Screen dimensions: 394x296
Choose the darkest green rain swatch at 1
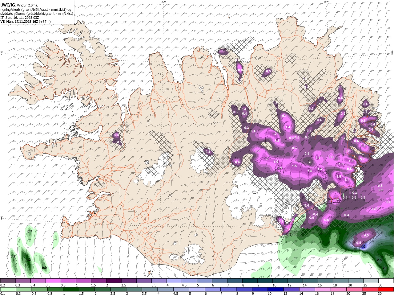tap(71, 289)
